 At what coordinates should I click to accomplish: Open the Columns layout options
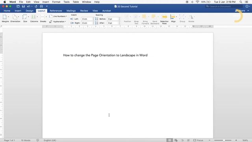pos(34,19)
